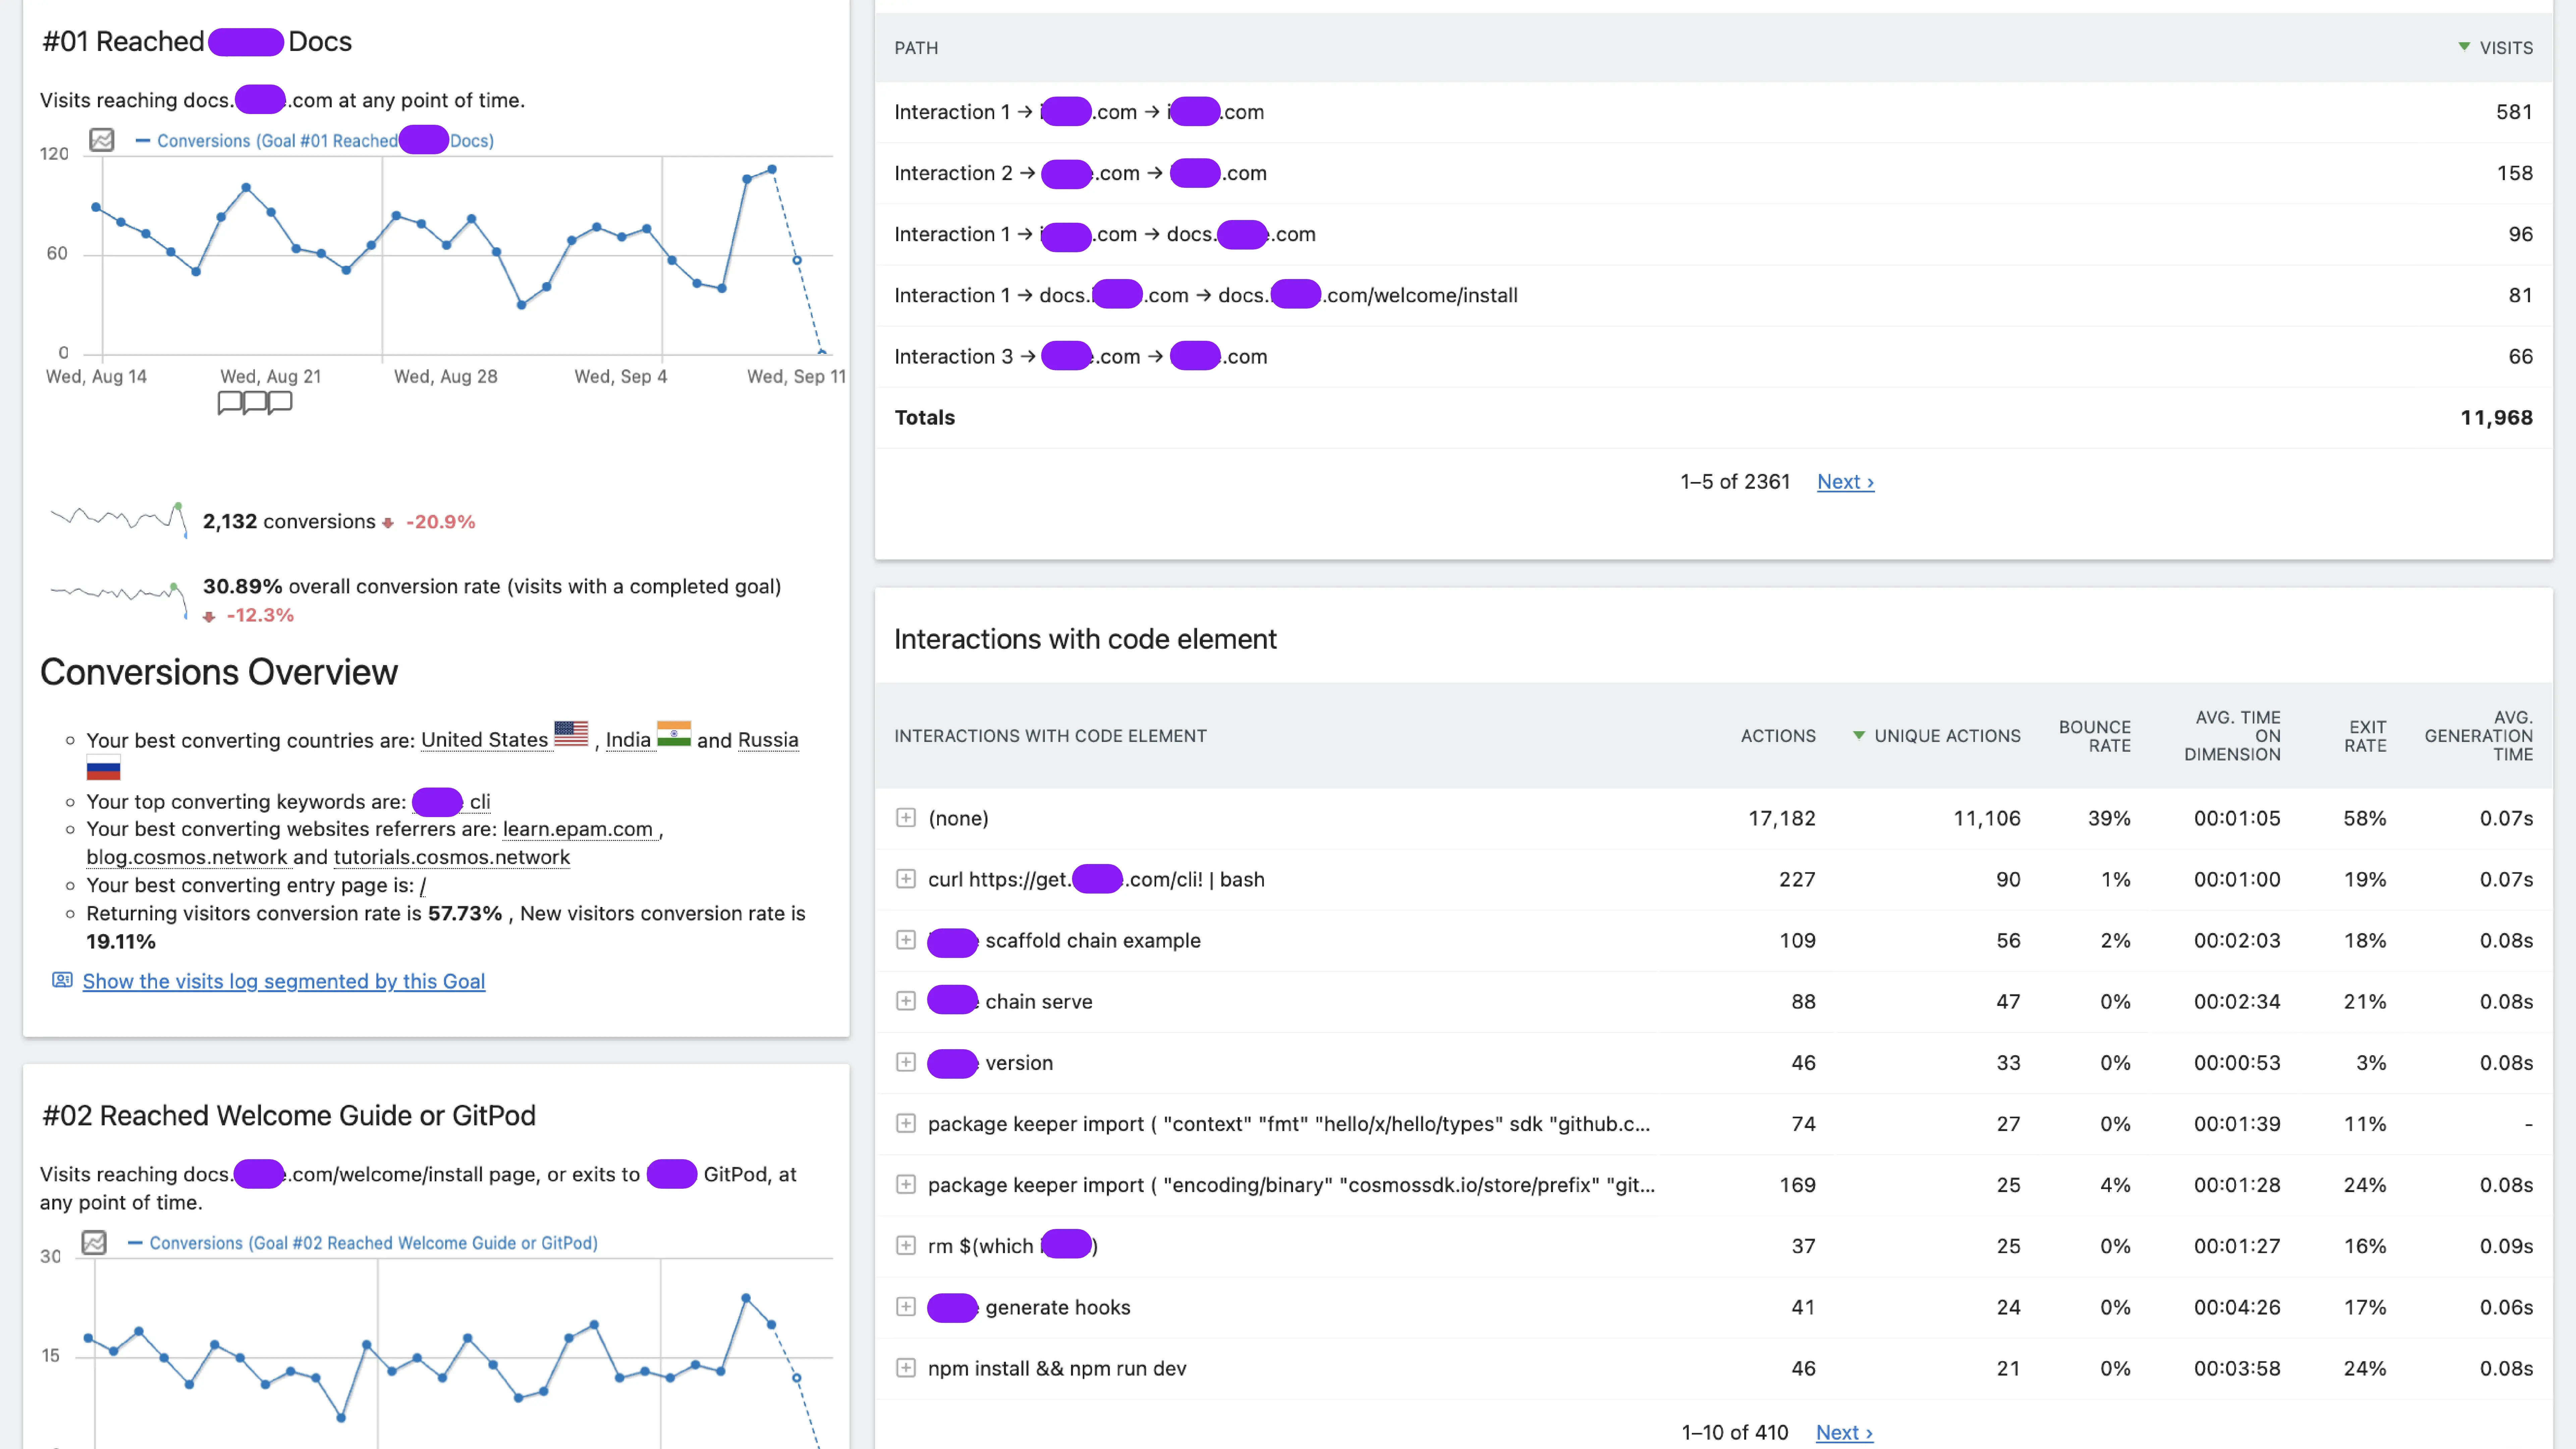This screenshot has height=1449, width=2576.
Task: Toggle Conversions Goal #02 series in legend
Action: coord(363,1243)
